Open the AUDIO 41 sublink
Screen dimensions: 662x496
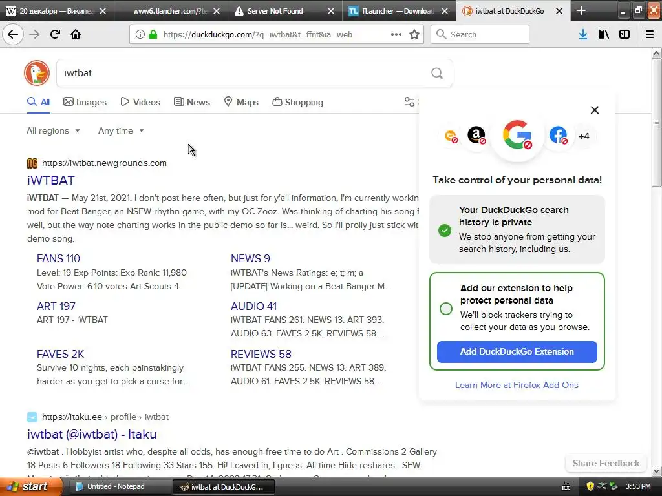tap(253, 306)
